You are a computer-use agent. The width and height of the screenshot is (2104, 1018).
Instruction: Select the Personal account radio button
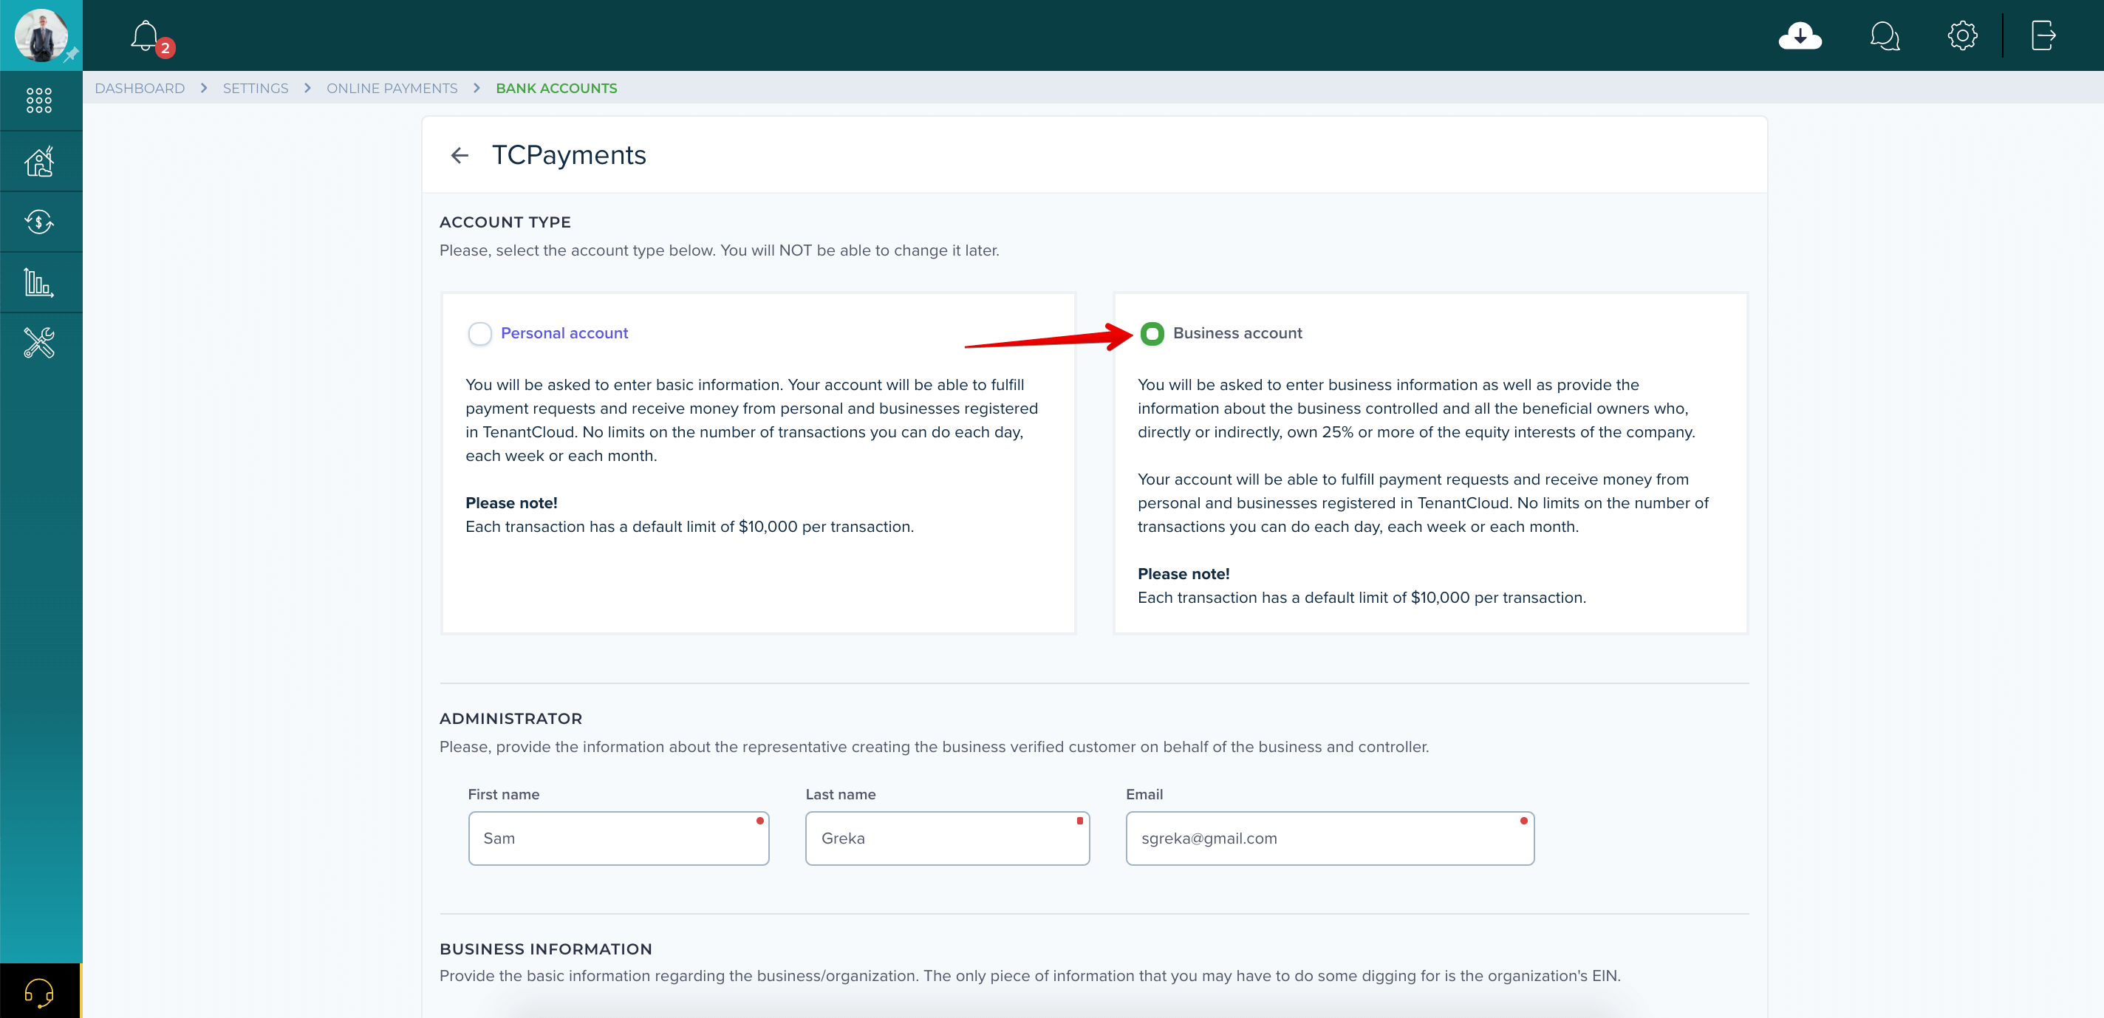point(480,333)
